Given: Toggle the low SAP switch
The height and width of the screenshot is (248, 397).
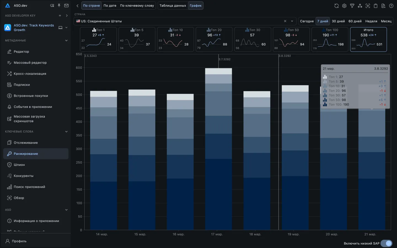Looking at the screenshot, I should tap(386, 243).
